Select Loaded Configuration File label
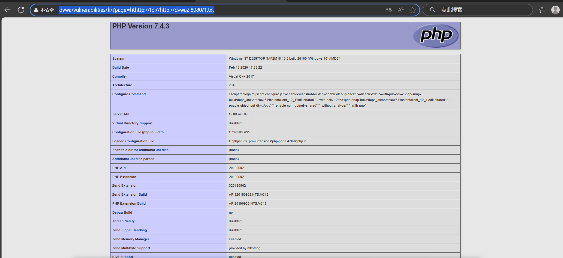 (x=133, y=141)
